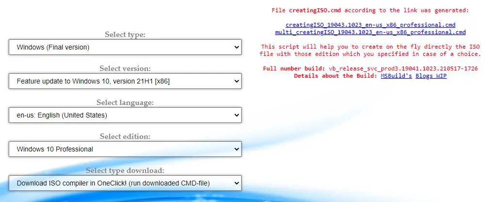Viewport: 491px width, 202px height.
Task: Open the Blogs WIP link
Action: [431, 76]
